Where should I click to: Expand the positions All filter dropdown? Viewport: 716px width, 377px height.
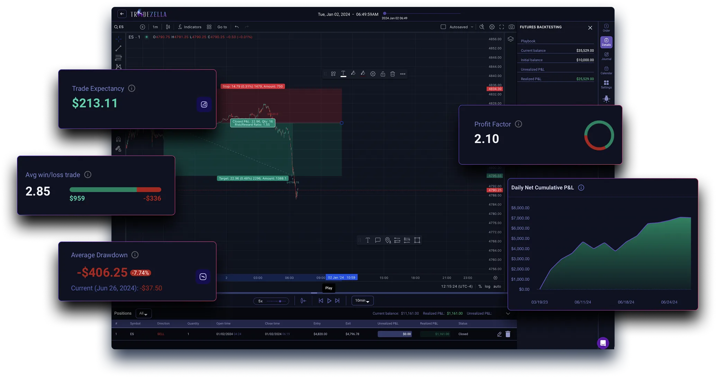(143, 314)
